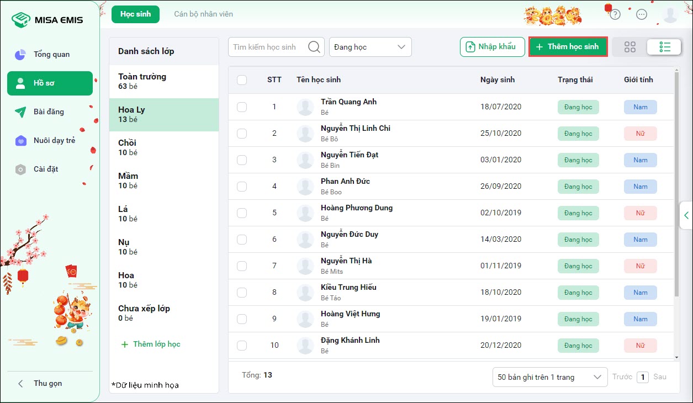The image size is (693, 403).
Task: Tick the select-all header checkbox
Action: click(x=242, y=80)
